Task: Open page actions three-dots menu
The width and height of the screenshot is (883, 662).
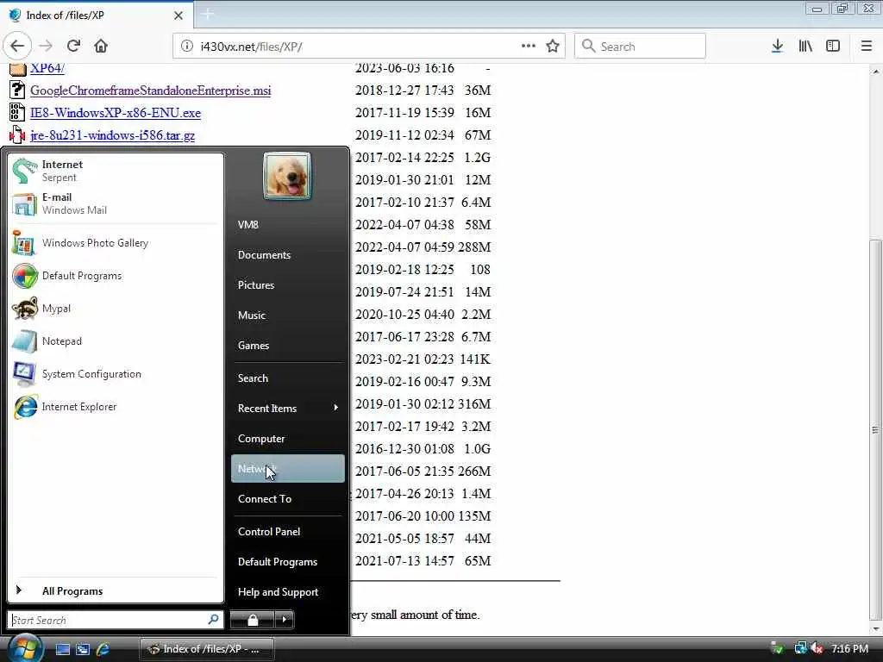Action: (x=529, y=46)
